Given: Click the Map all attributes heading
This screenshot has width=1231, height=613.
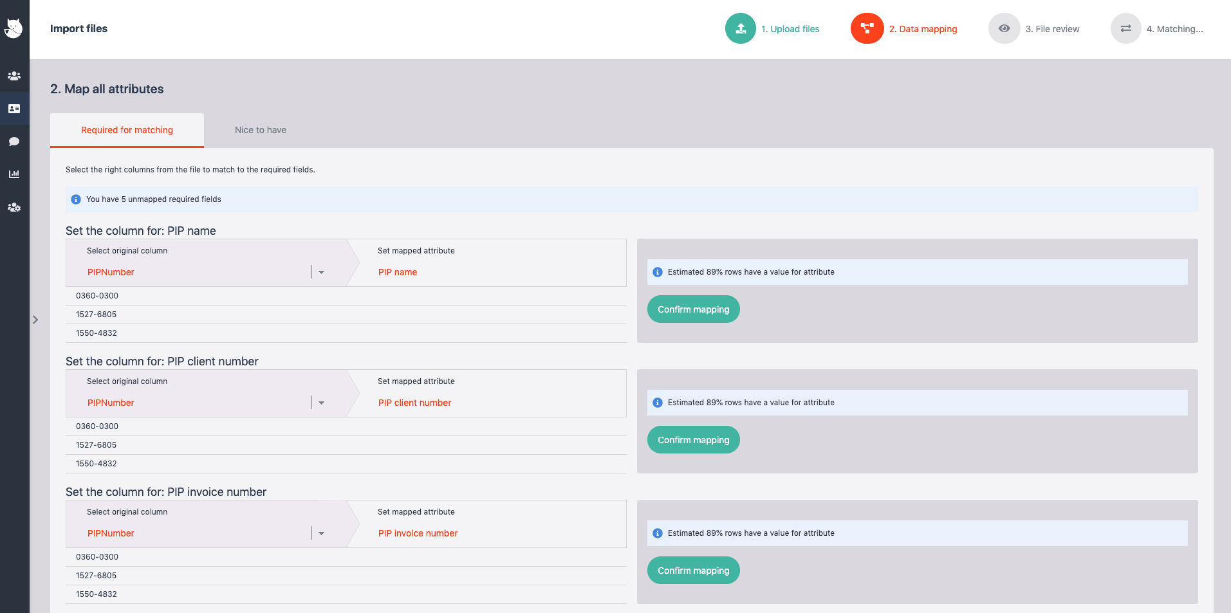Looking at the screenshot, I should (107, 89).
